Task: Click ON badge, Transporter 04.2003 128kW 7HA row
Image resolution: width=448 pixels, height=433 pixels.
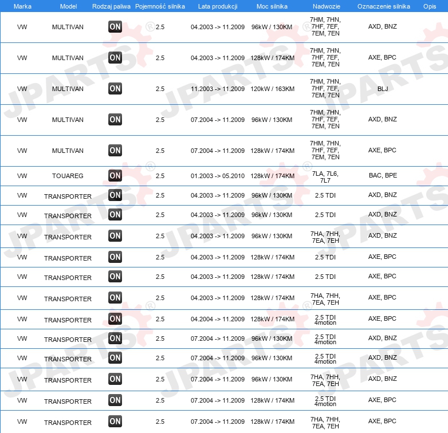Action: coord(115,298)
